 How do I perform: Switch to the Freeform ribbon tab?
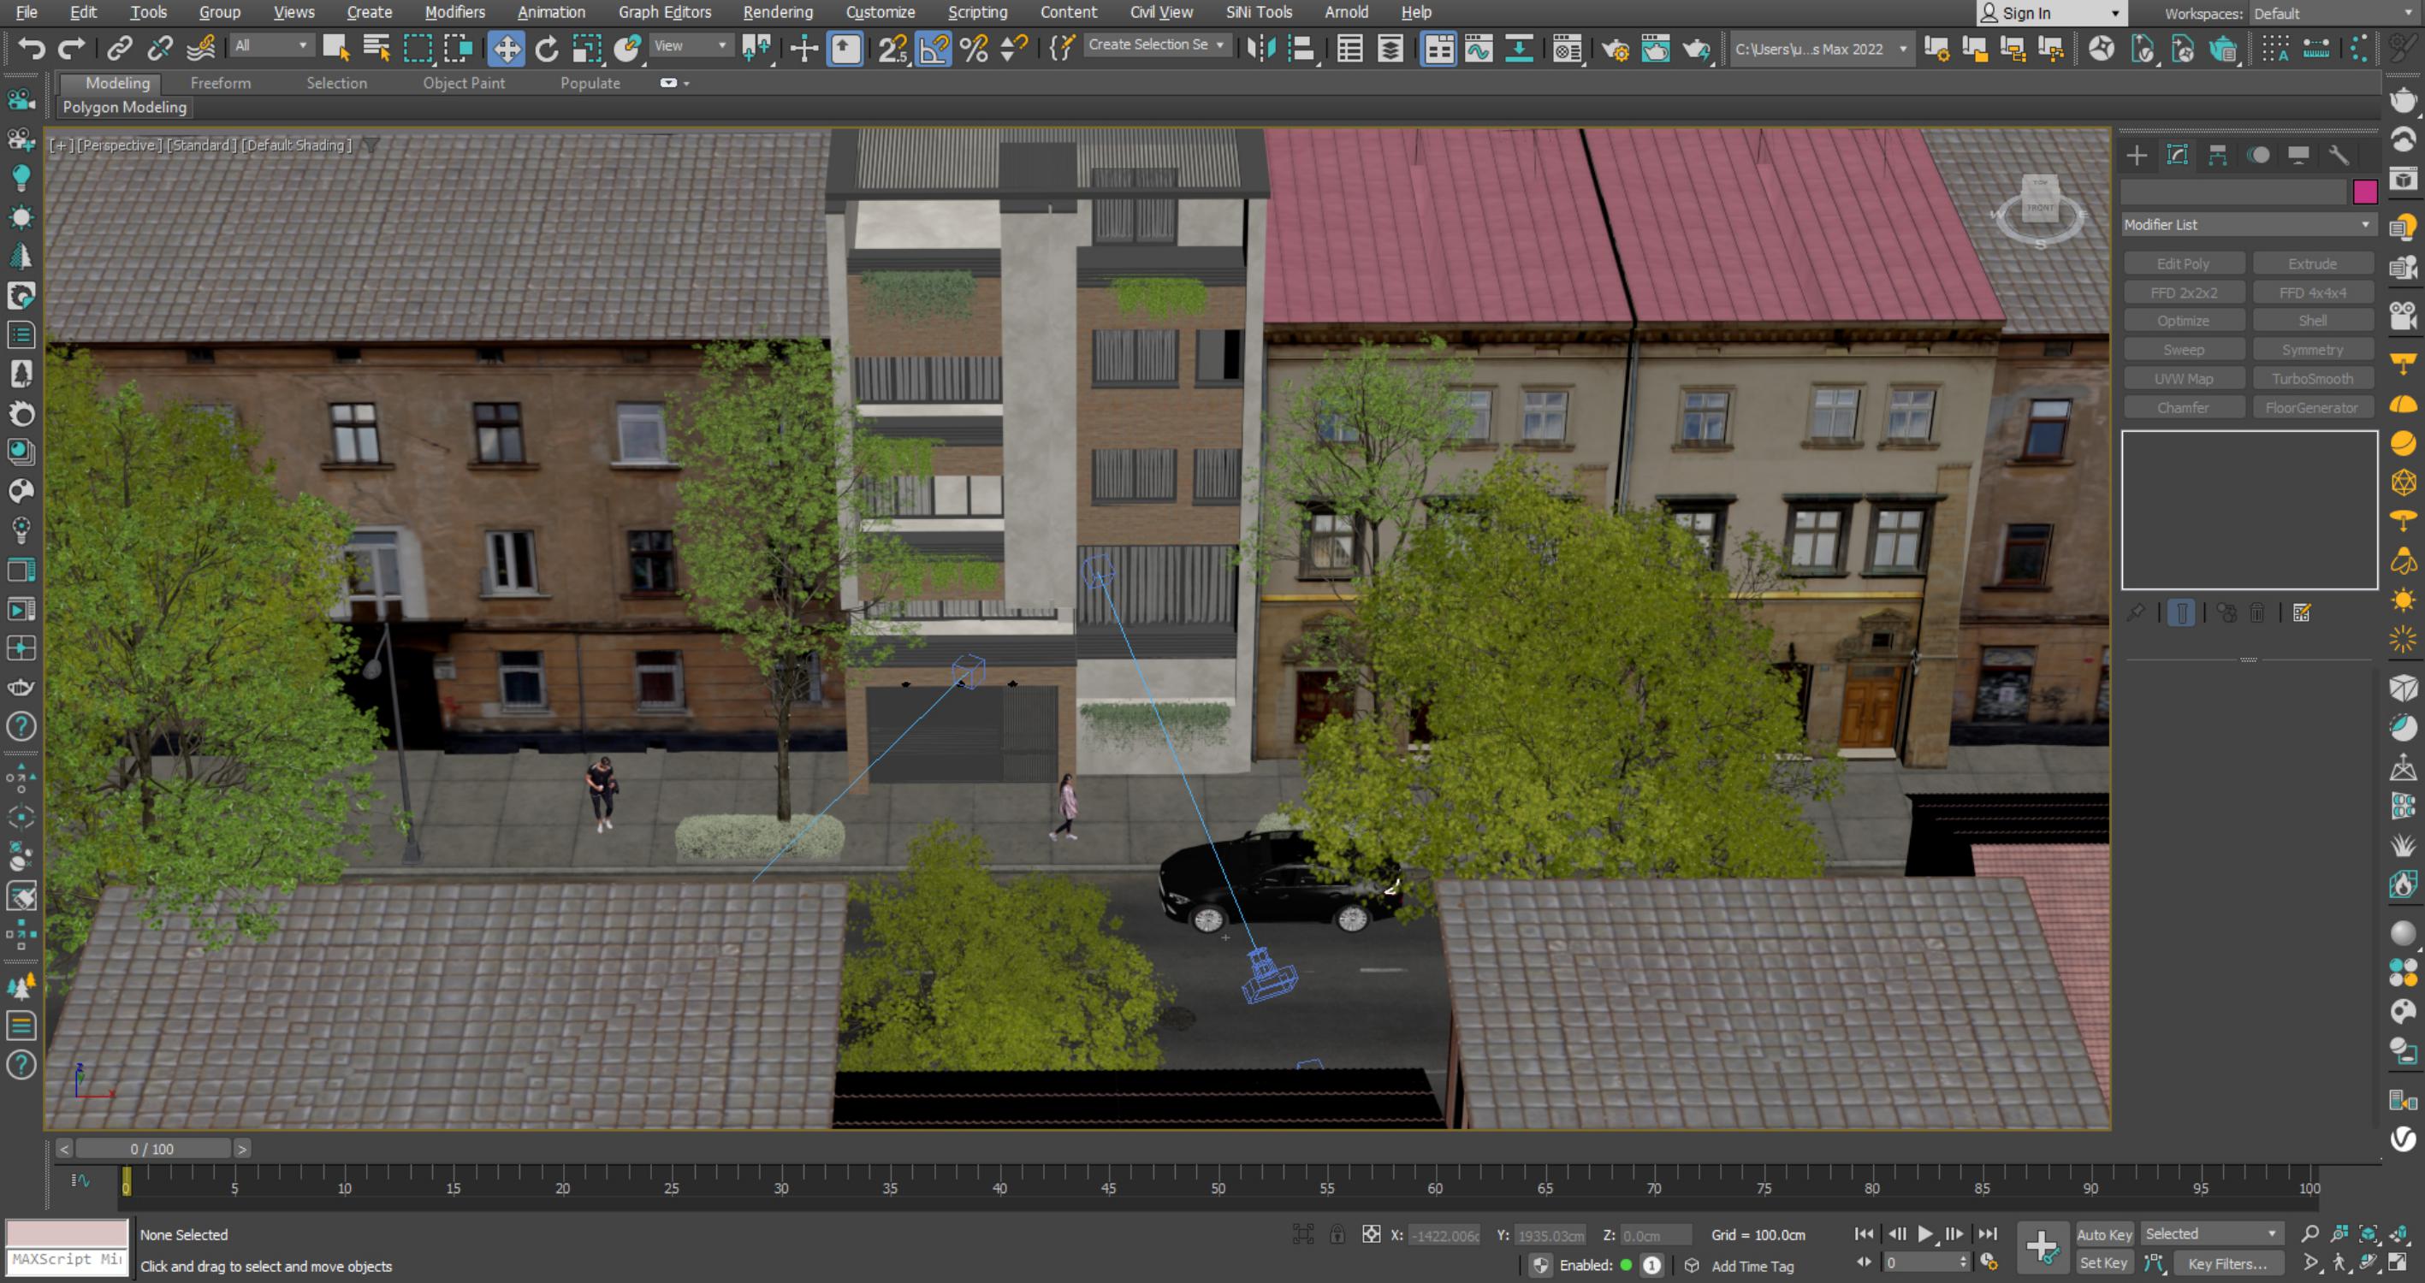220,83
